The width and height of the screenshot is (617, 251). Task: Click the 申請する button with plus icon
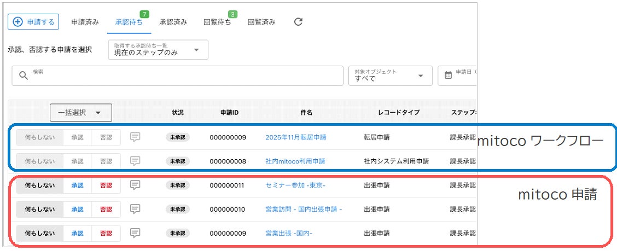tap(33, 22)
